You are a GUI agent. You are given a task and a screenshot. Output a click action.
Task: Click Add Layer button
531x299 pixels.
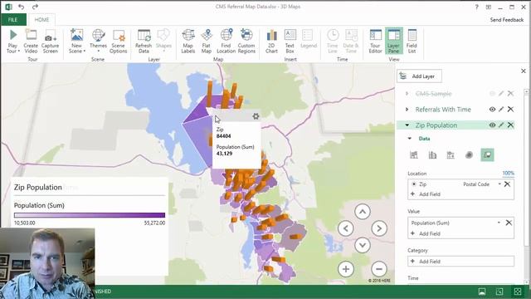point(419,76)
